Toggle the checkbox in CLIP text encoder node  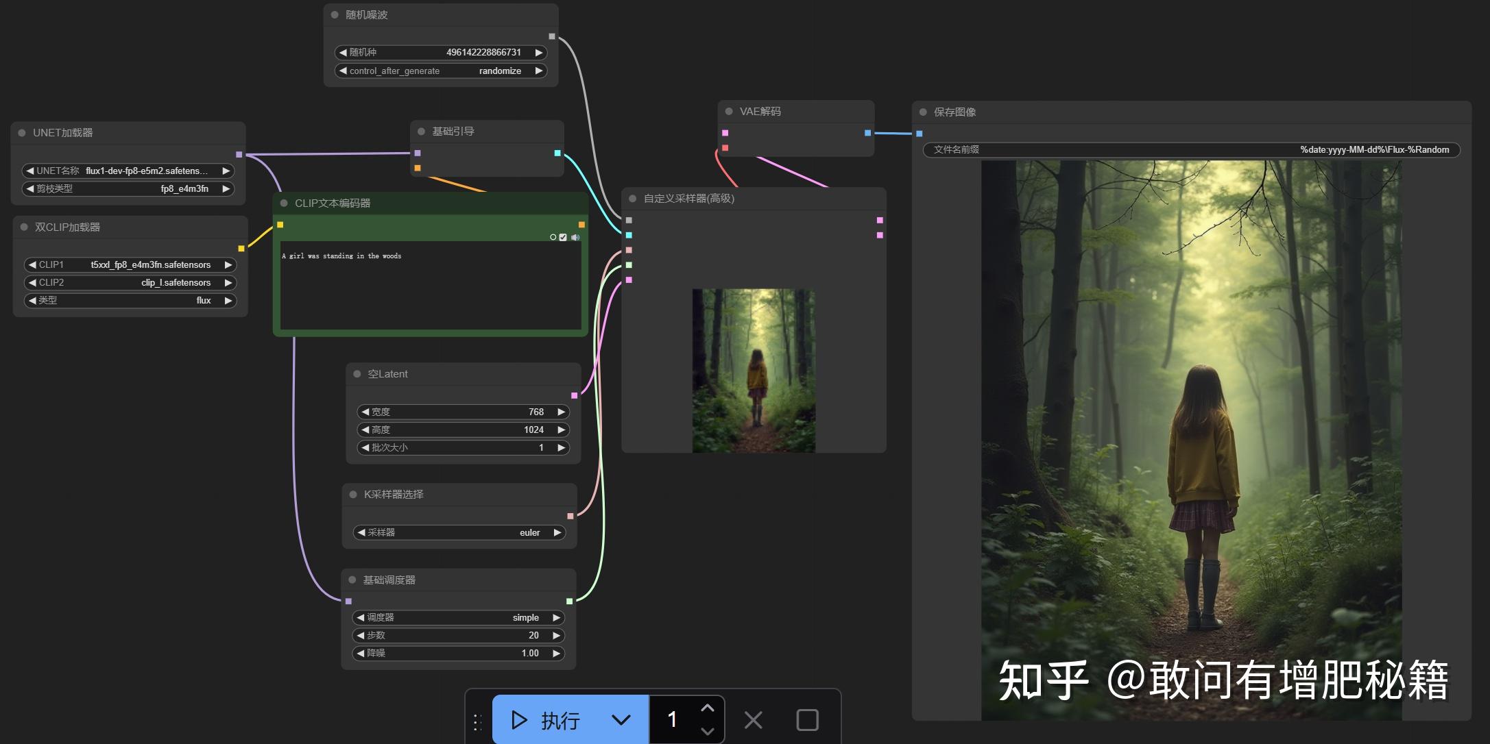tap(563, 237)
